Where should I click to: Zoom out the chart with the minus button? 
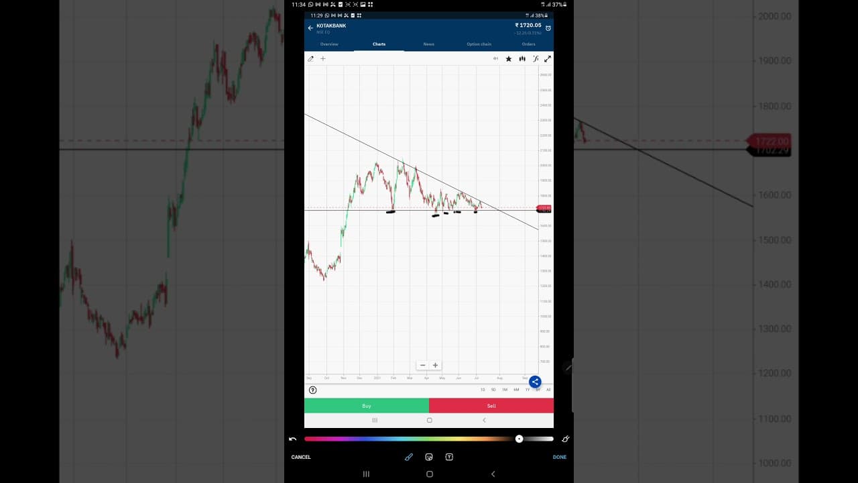[x=422, y=366]
